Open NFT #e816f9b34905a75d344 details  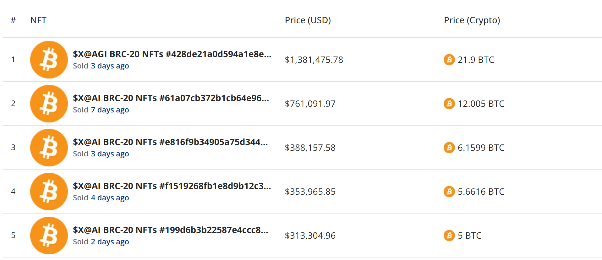click(170, 142)
